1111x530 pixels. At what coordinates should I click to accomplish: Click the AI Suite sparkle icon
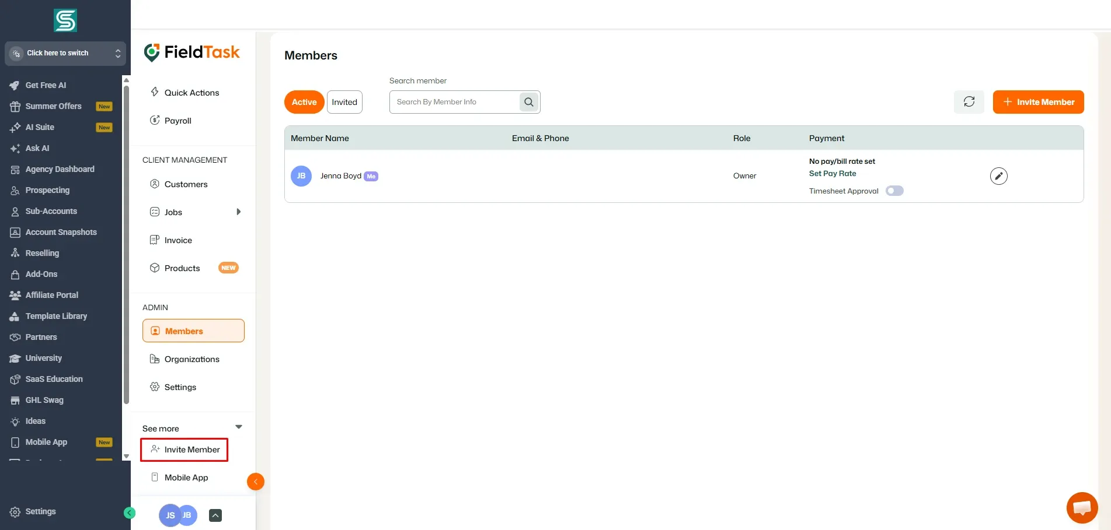pyautogui.click(x=15, y=128)
